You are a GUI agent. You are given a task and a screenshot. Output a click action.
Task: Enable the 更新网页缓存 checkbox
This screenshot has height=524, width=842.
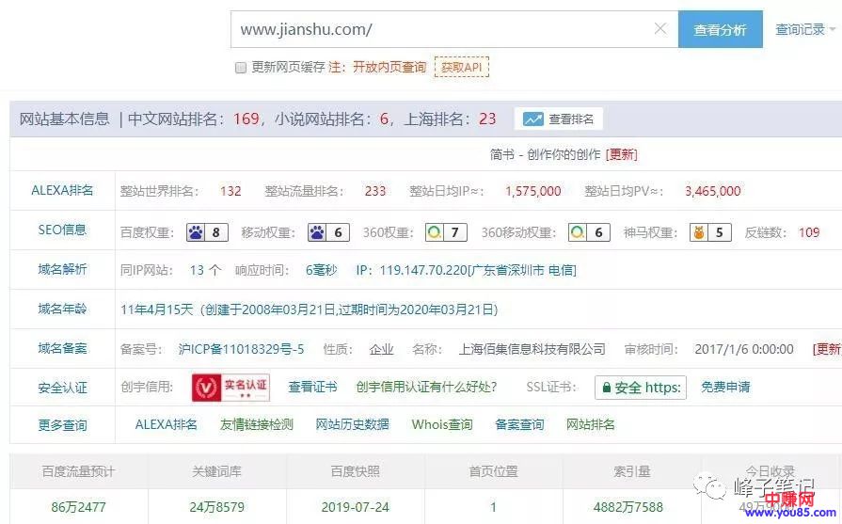(x=240, y=68)
